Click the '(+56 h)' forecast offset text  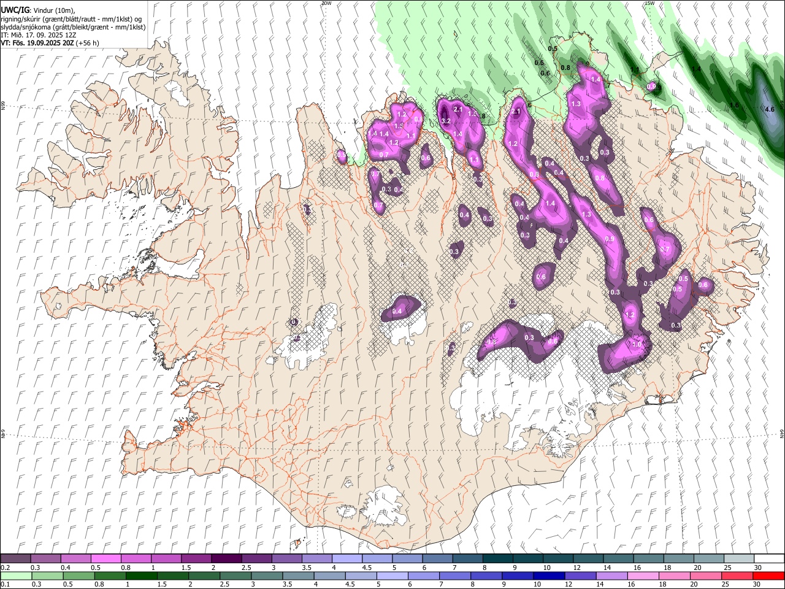[x=88, y=43]
